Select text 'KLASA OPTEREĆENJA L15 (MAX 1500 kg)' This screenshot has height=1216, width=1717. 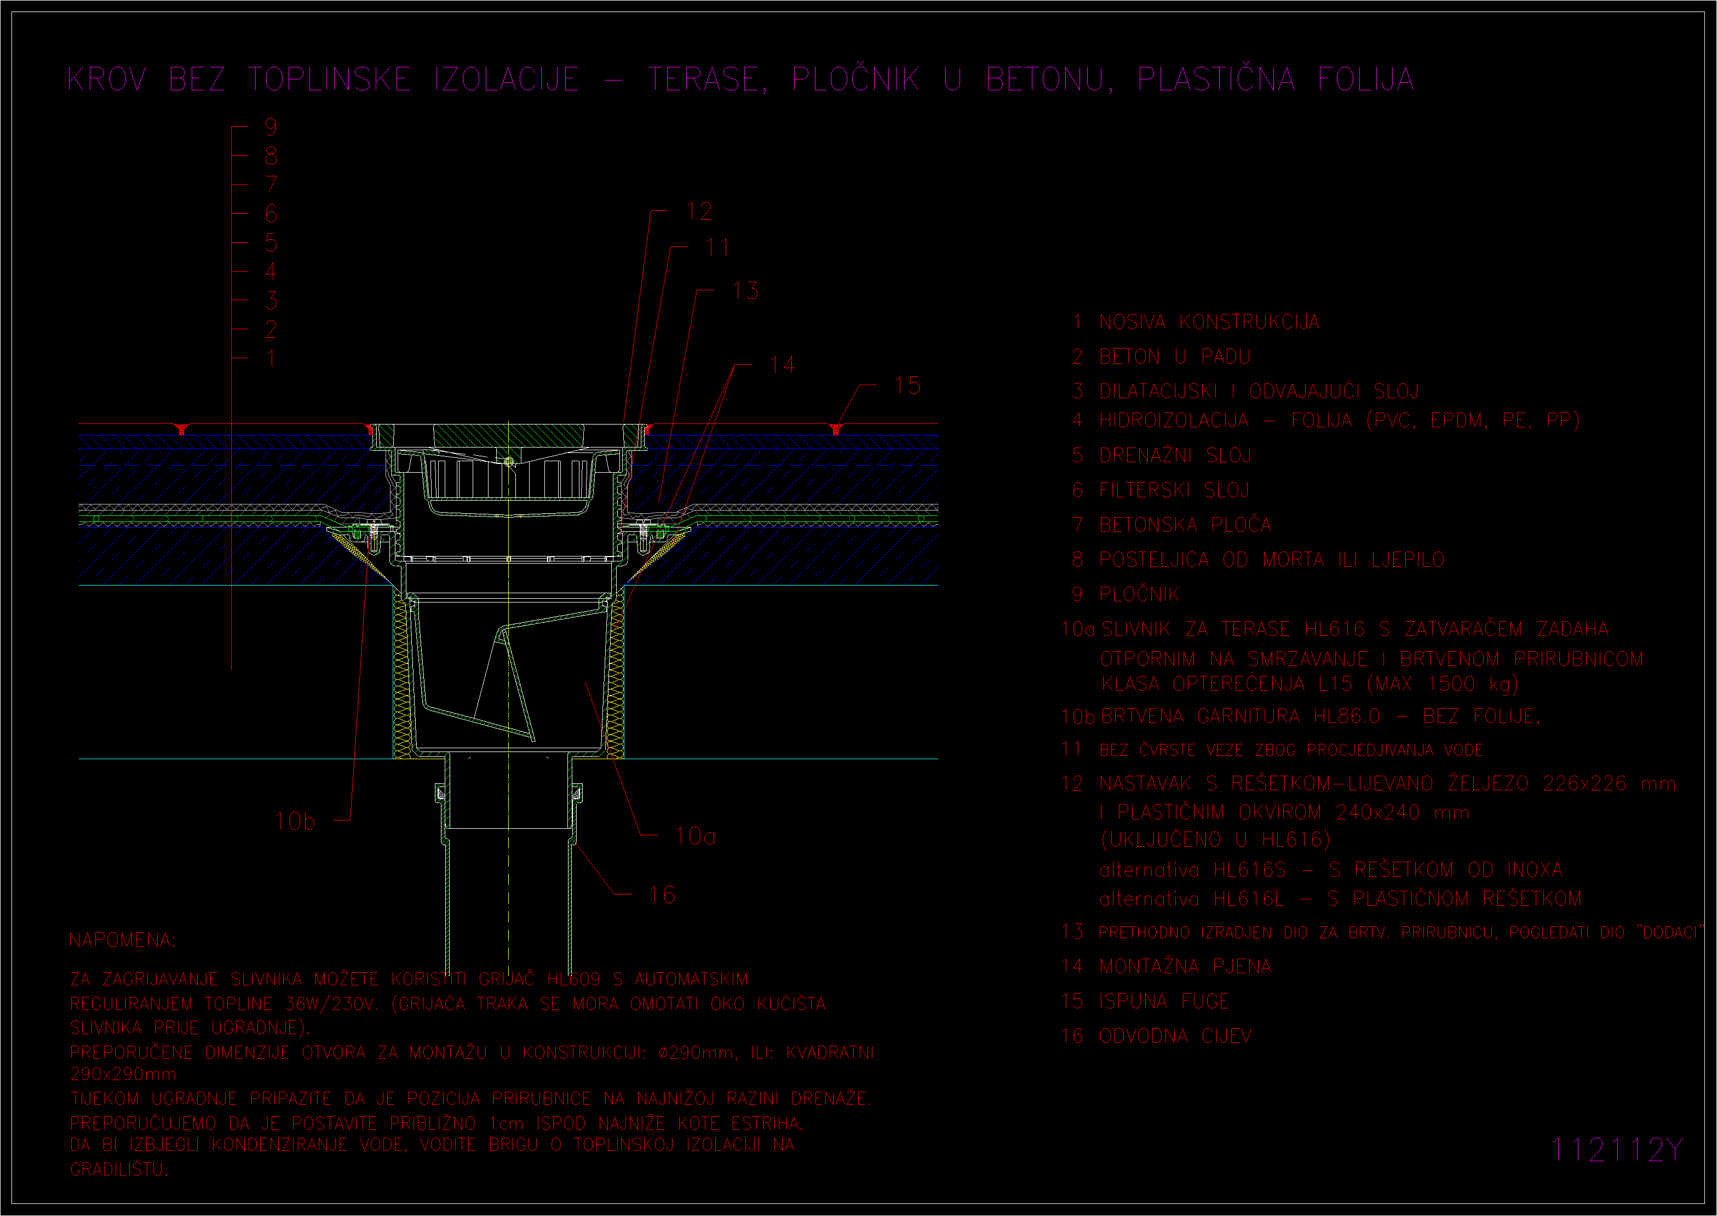1309,684
